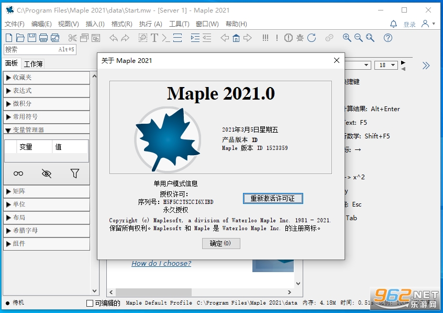Restart Maple server circular arrow icon
The height and width of the screenshot is (313, 443).
[x=312, y=38]
